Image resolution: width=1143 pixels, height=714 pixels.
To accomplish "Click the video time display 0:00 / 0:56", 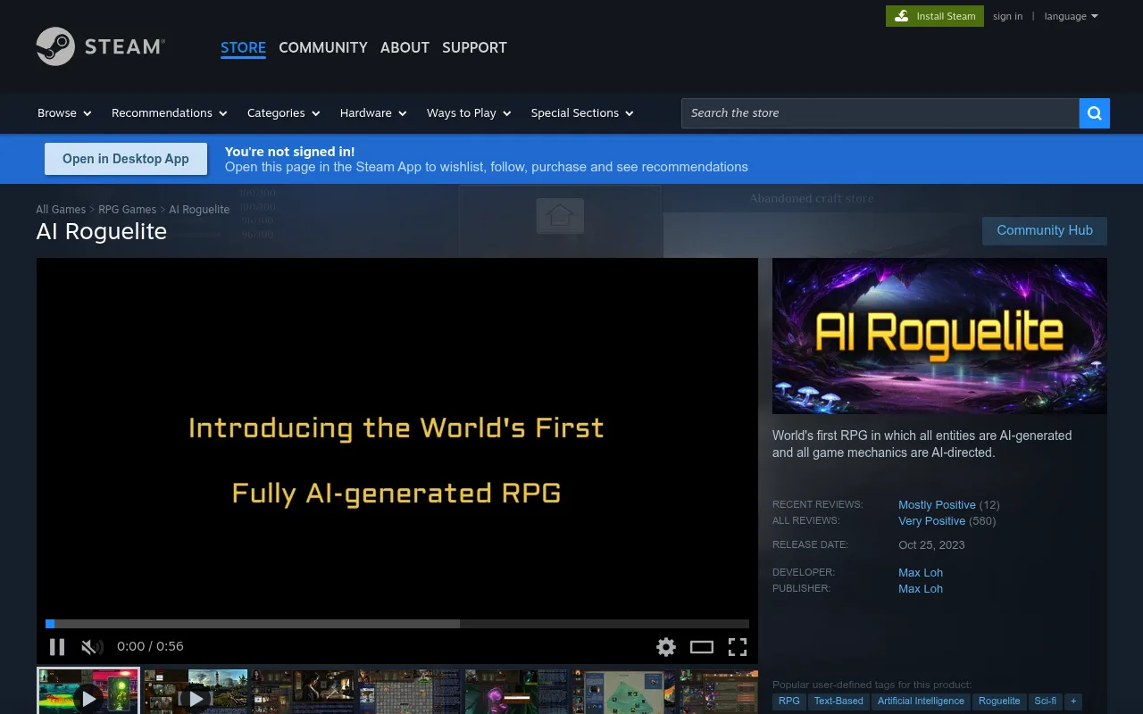I will point(150,647).
